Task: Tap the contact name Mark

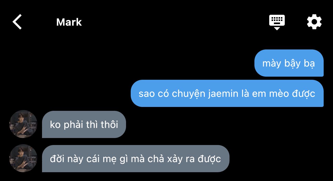Action: click(69, 22)
